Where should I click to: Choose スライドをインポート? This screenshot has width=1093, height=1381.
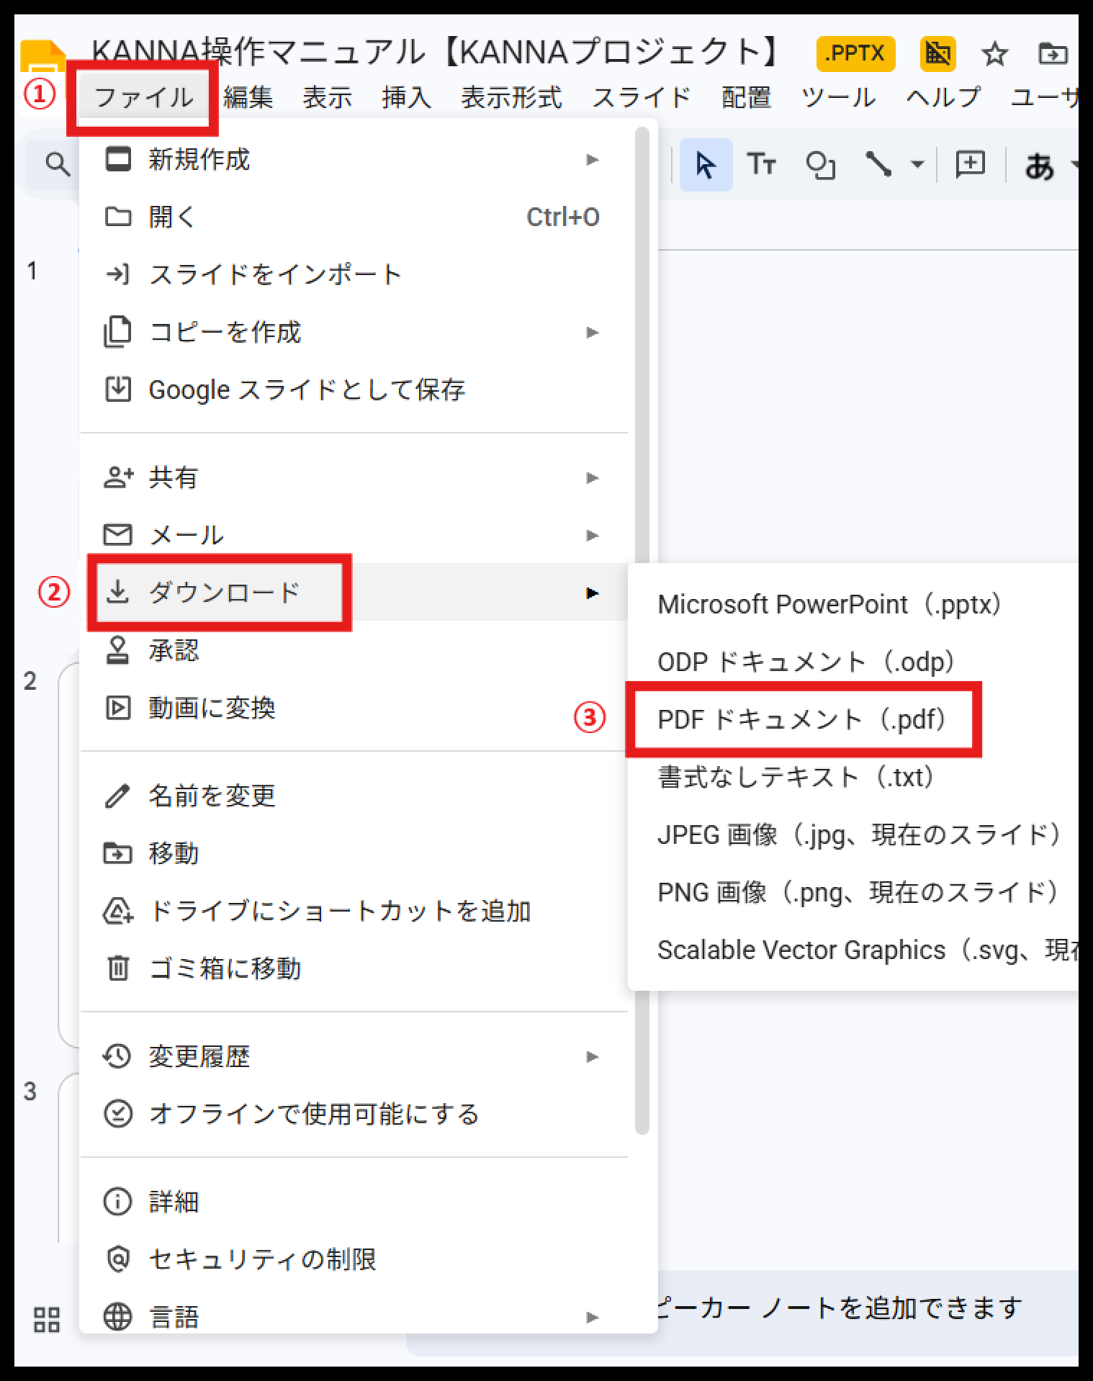354,274
